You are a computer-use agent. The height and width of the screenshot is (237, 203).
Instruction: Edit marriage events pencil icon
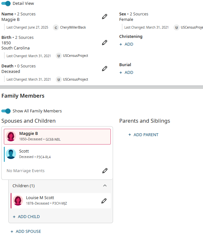pos(105,171)
